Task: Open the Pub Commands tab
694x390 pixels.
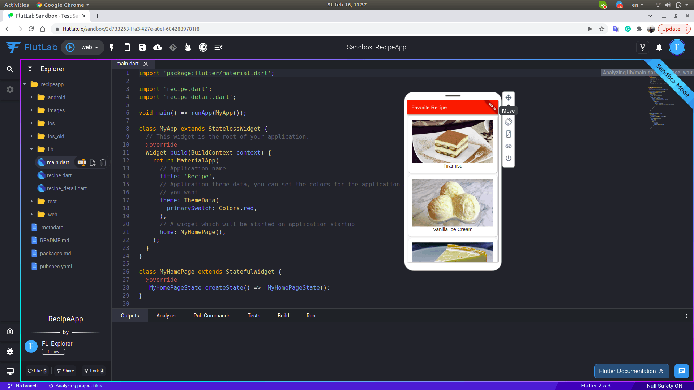Action: 212,316
